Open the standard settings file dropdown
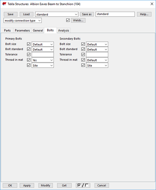 click(57, 14)
